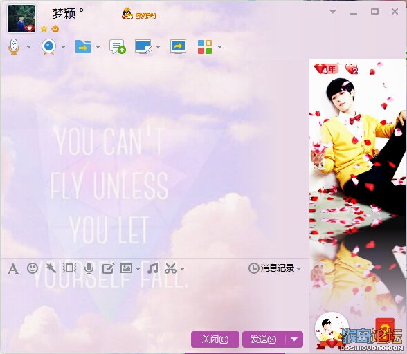Screen dimensions: 407x354
Task: Click the magic emoticon wand icon
Action: [x=51, y=268]
